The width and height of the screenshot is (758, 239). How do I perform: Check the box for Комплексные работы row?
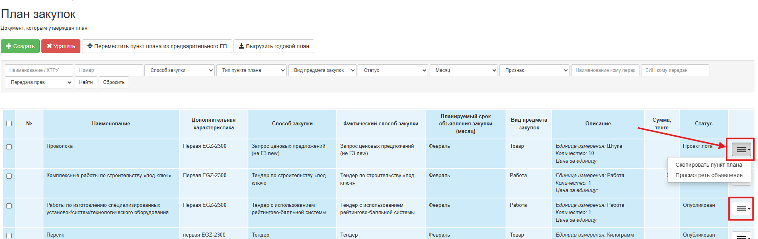tap(9, 176)
